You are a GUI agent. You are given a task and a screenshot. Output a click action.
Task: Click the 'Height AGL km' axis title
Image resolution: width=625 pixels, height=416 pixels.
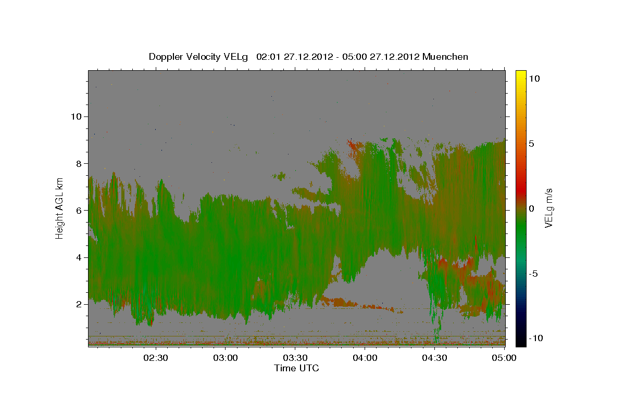pyautogui.click(x=59, y=209)
